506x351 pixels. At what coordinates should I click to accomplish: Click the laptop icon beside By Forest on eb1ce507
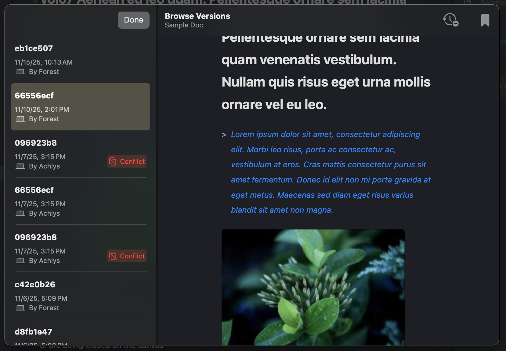pos(20,72)
